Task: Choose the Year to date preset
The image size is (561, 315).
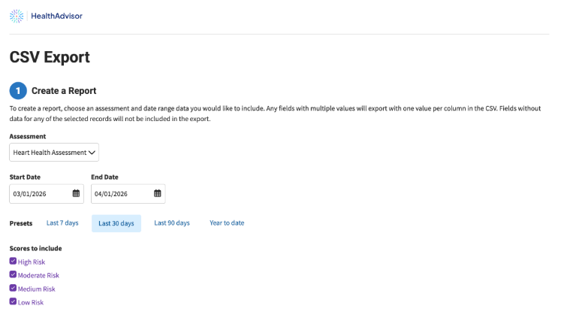Action: coord(227,223)
